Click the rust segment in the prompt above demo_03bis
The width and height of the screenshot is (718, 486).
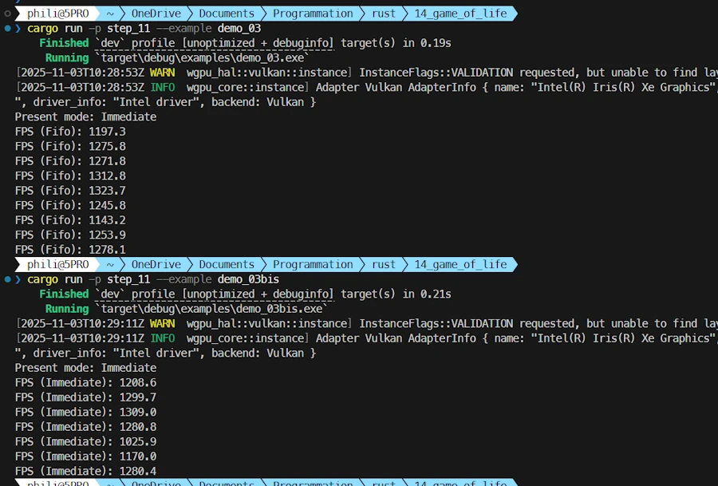tap(384, 264)
